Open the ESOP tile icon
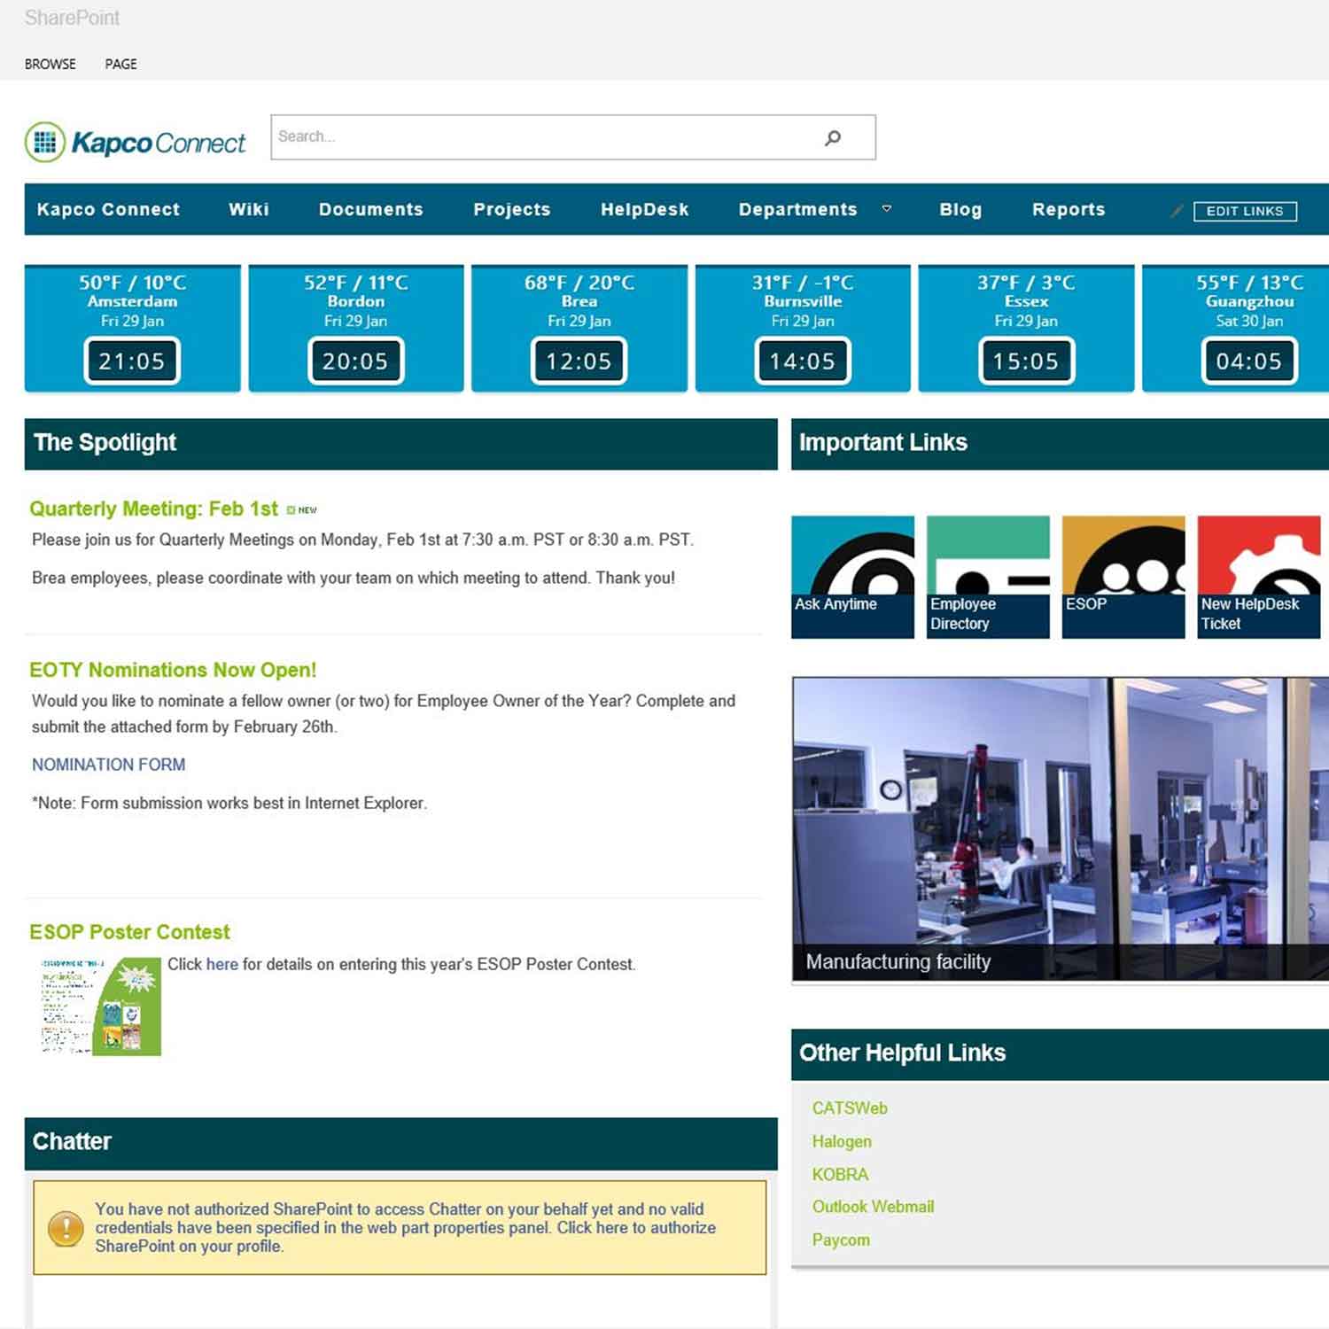Image resolution: width=1329 pixels, height=1329 pixels. (x=1123, y=556)
